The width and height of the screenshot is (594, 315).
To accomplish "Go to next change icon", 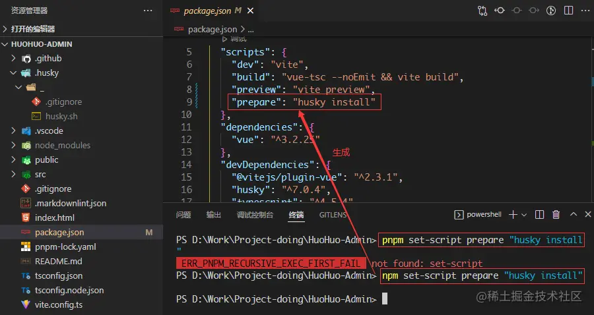I will [x=534, y=11].
